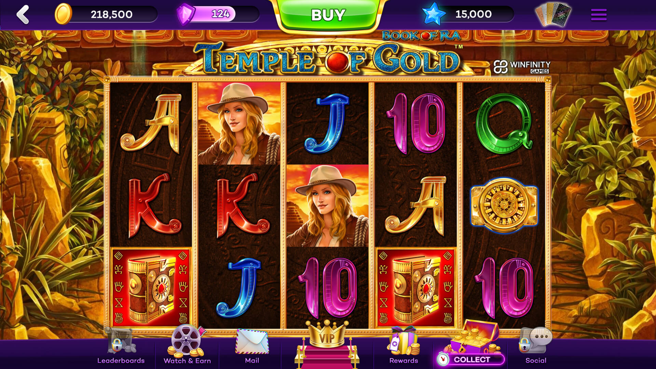656x369 pixels.
Task: Open the hamburger menu
Action: click(x=599, y=14)
